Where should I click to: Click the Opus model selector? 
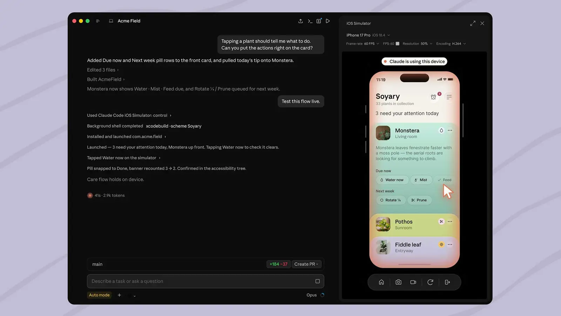311,295
